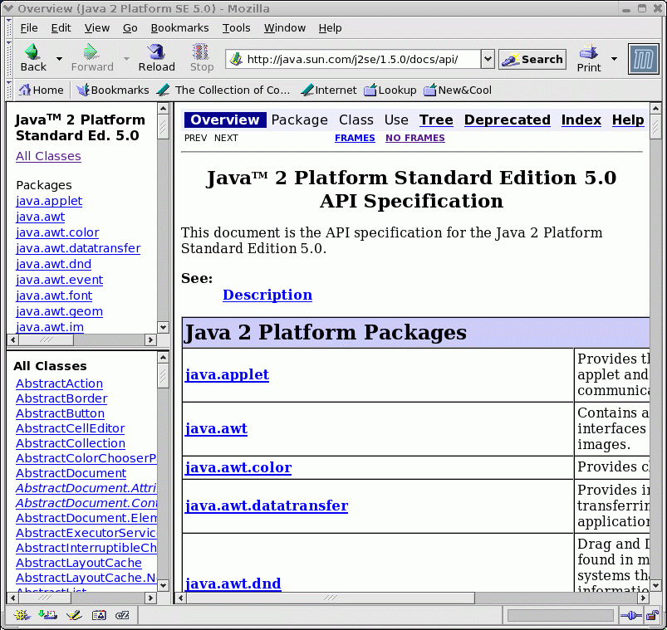Open java.applet in the packages table
Image resolution: width=667 pixels, height=630 pixels.
[x=227, y=374]
